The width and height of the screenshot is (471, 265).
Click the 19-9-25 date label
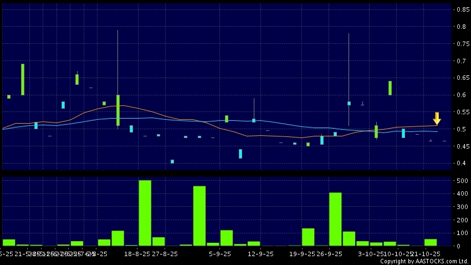tap(301, 253)
